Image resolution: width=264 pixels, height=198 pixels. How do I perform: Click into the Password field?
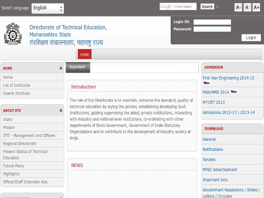click(212, 29)
